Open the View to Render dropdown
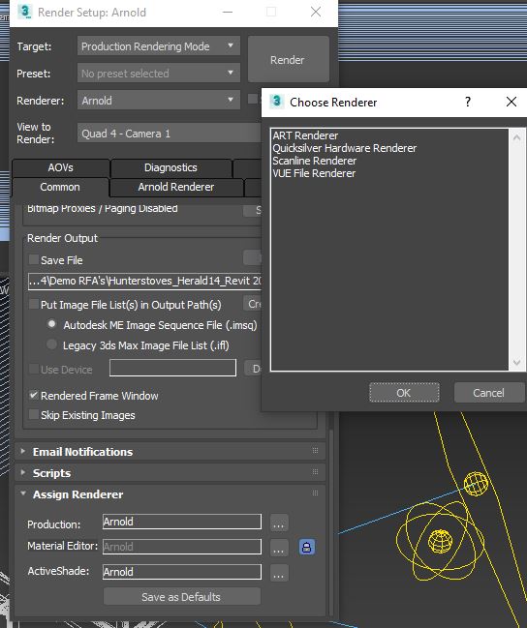This screenshot has width=527, height=628. [x=170, y=134]
